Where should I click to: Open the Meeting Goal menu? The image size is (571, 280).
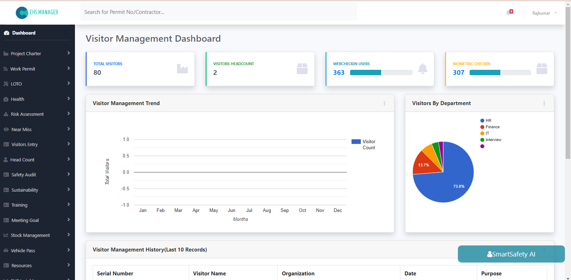[25, 221]
